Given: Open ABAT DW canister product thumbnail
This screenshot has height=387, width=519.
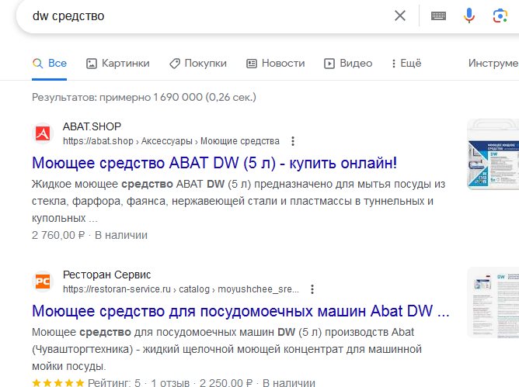Looking at the screenshot, I should (x=493, y=154).
